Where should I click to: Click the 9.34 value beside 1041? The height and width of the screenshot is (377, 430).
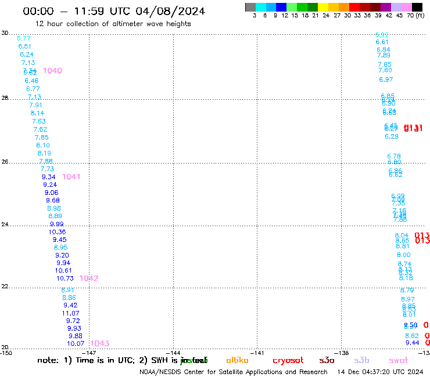click(x=49, y=177)
